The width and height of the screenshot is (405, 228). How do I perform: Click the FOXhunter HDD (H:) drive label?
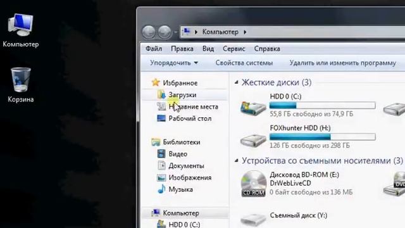[x=300, y=128]
